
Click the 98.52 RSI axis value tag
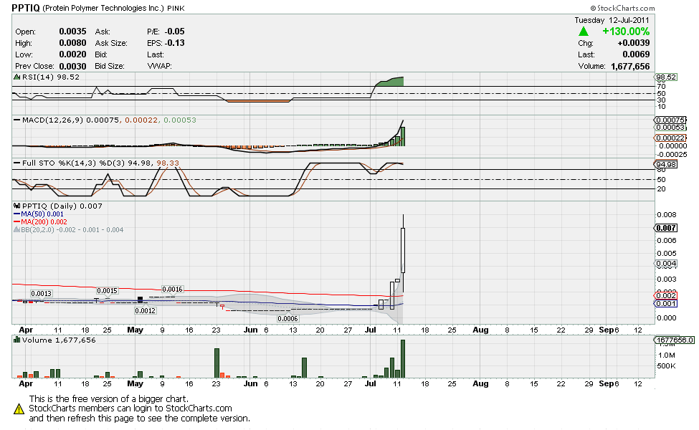pos(666,77)
